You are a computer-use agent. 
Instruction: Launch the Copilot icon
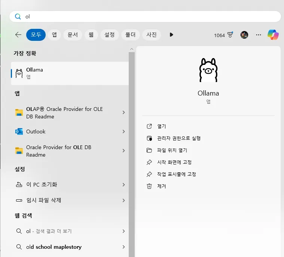pyautogui.click(x=273, y=34)
